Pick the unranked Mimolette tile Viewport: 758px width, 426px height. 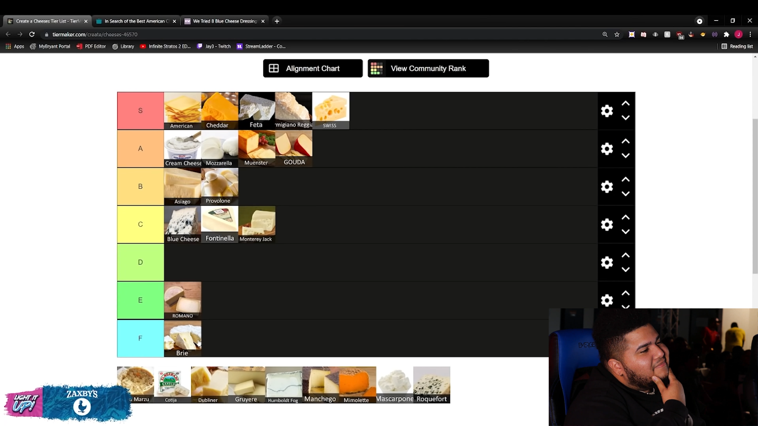(x=358, y=385)
